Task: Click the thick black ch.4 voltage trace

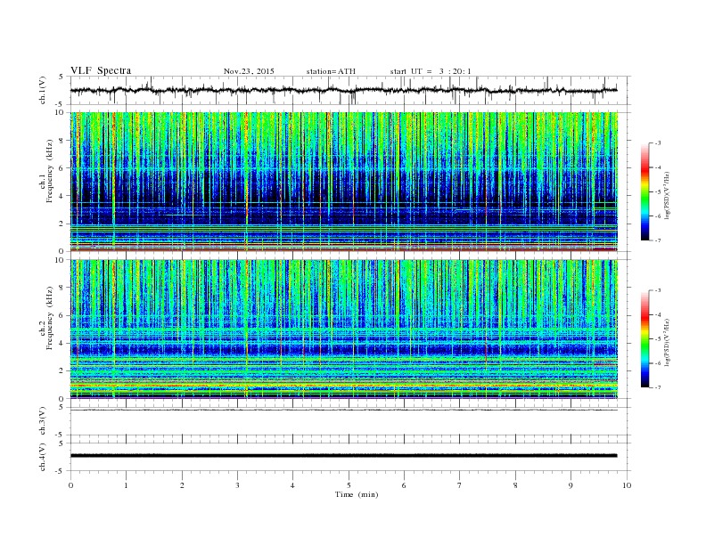Action: coord(343,456)
